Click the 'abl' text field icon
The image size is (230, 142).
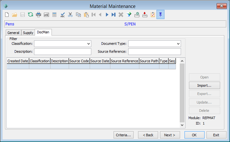46,15
